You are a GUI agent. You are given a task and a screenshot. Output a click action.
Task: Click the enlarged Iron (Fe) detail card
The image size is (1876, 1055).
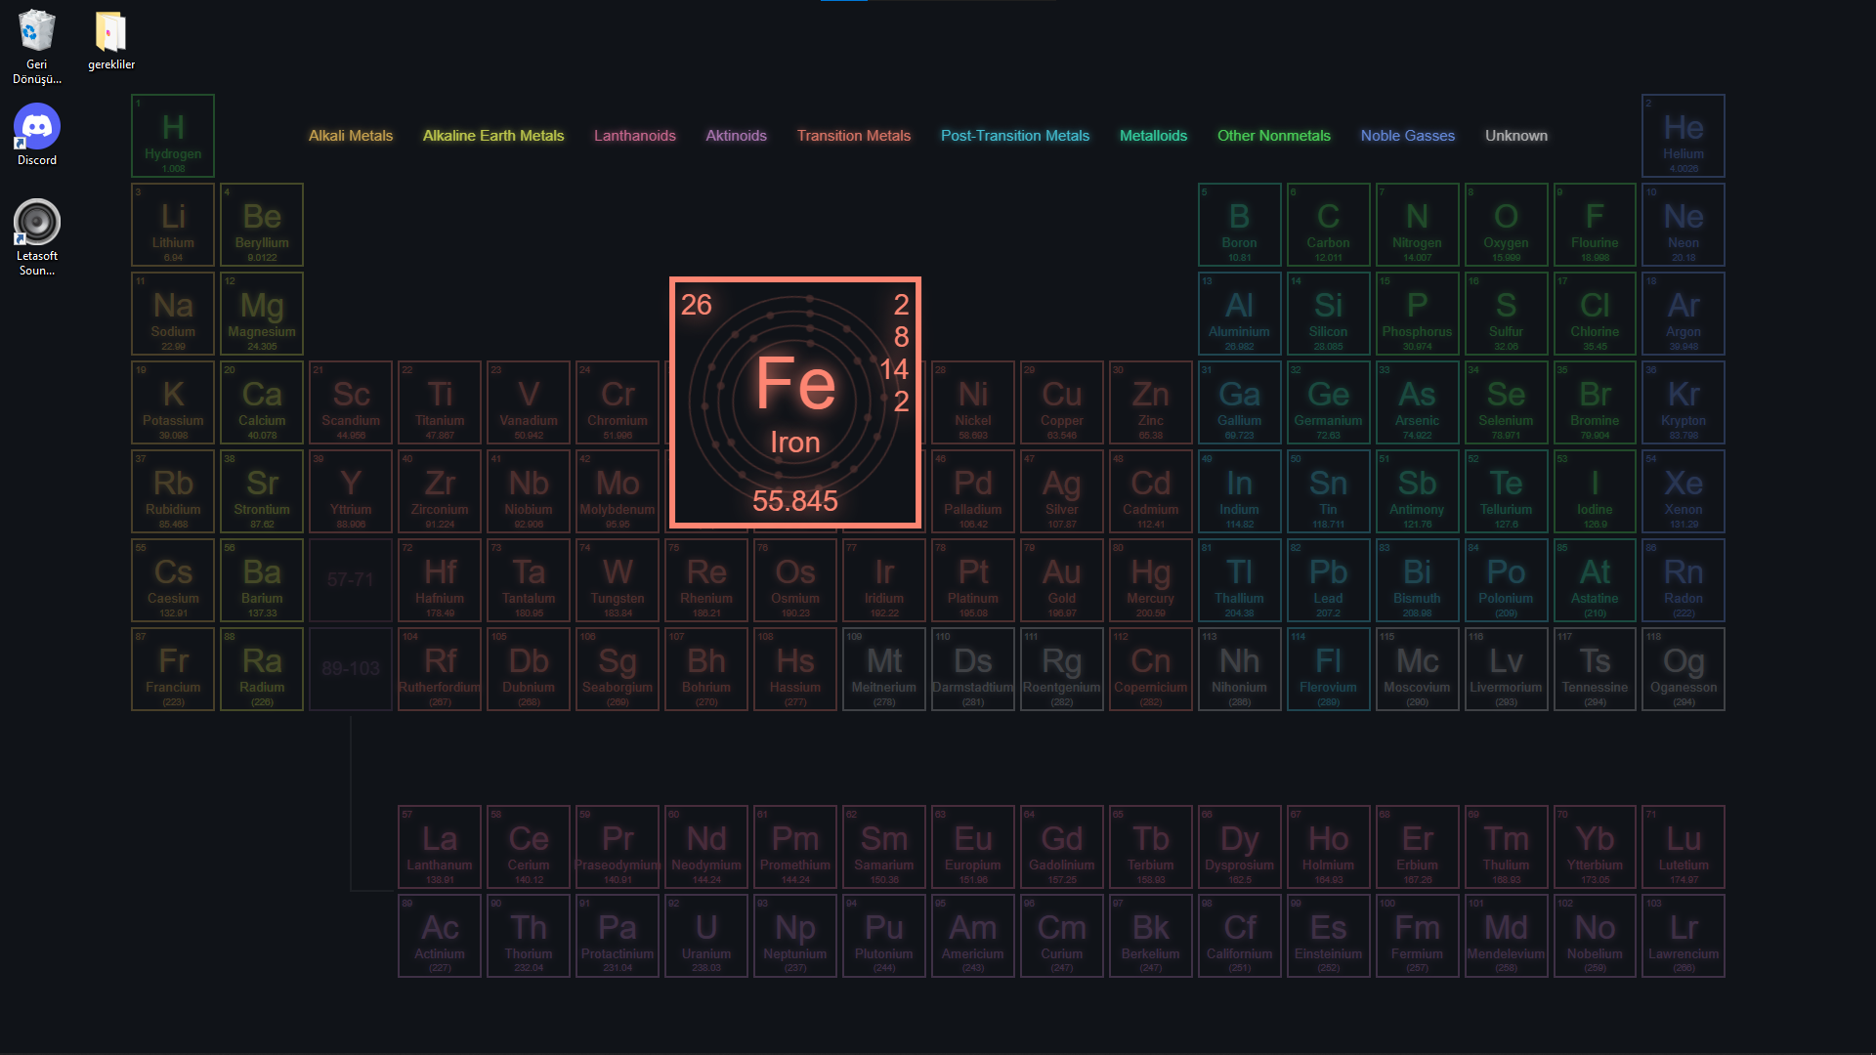click(x=795, y=402)
